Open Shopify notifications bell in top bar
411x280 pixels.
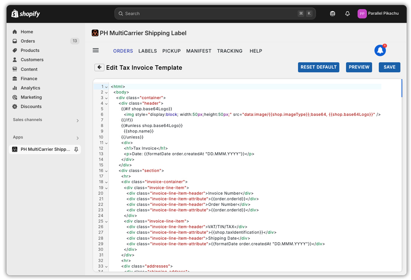pyautogui.click(x=347, y=14)
